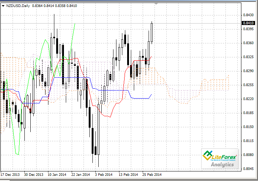Click price scale value 0.8220
258x181 pixels.
248,99
